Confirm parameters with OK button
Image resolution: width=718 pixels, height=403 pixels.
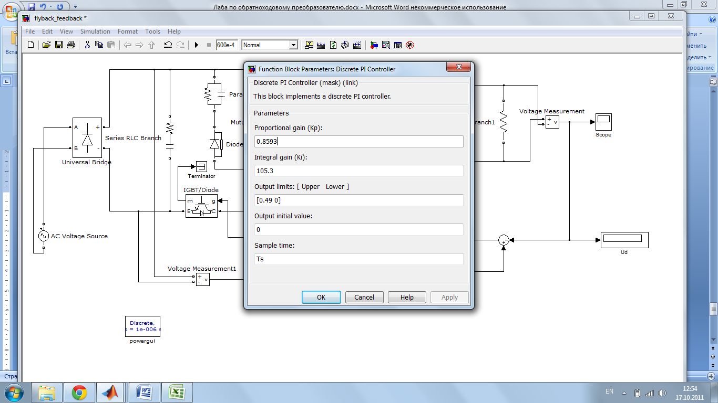(321, 297)
